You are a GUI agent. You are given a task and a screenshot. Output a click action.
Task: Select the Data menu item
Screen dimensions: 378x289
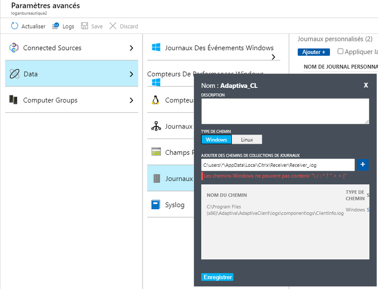click(x=30, y=74)
